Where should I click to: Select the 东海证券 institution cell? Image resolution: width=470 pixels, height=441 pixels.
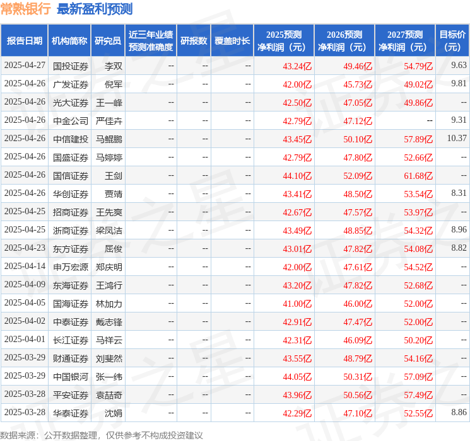pos(71,285)
